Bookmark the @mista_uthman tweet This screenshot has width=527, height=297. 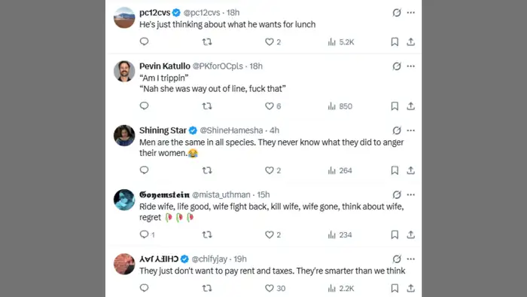394,234
